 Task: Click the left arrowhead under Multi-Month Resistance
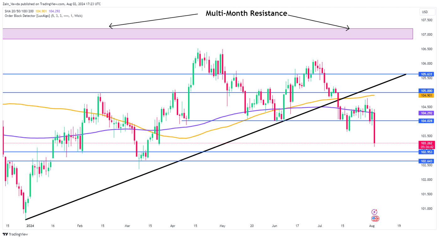click(110, 26)
